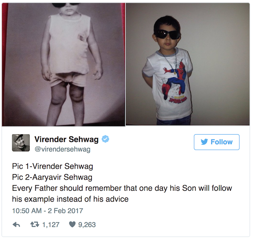
Task: Retweet using the retweet arrows icon
Action: pos(35,225)
